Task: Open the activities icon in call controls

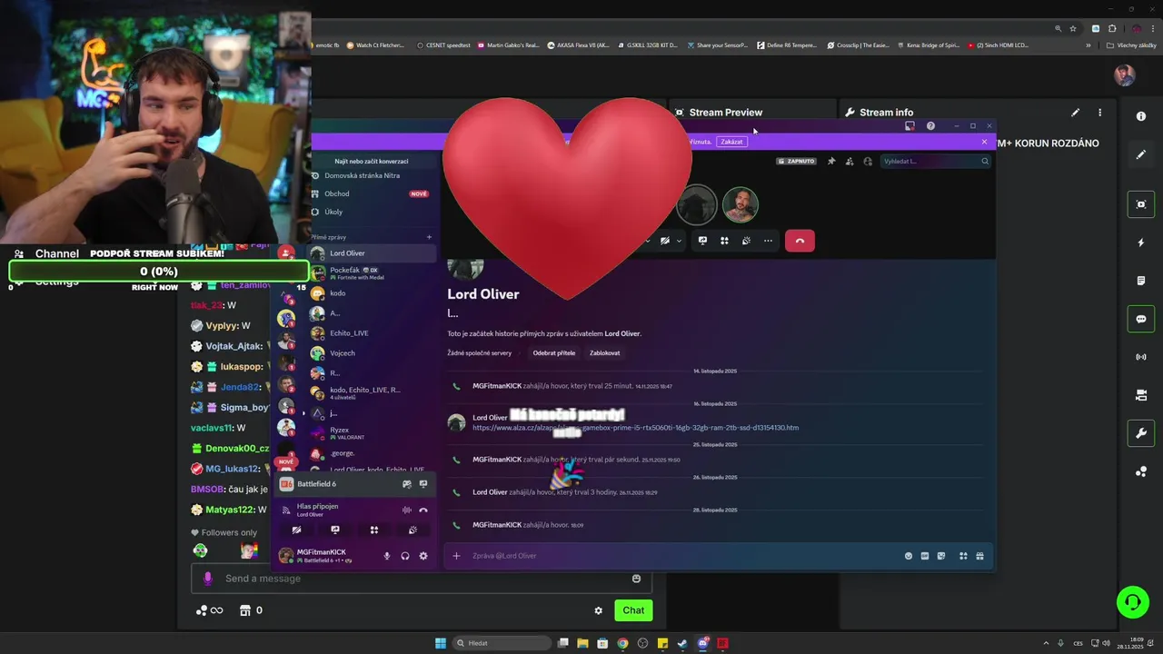Action: click(x=724, y=241)
